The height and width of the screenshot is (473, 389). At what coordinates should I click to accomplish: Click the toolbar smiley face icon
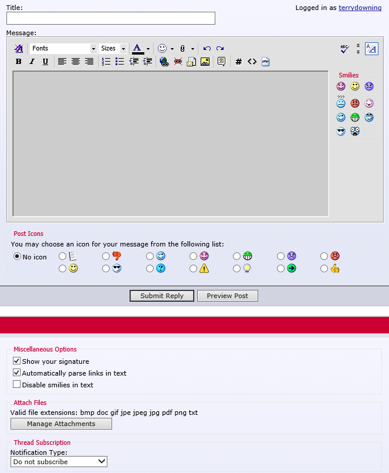click(163, 48)
